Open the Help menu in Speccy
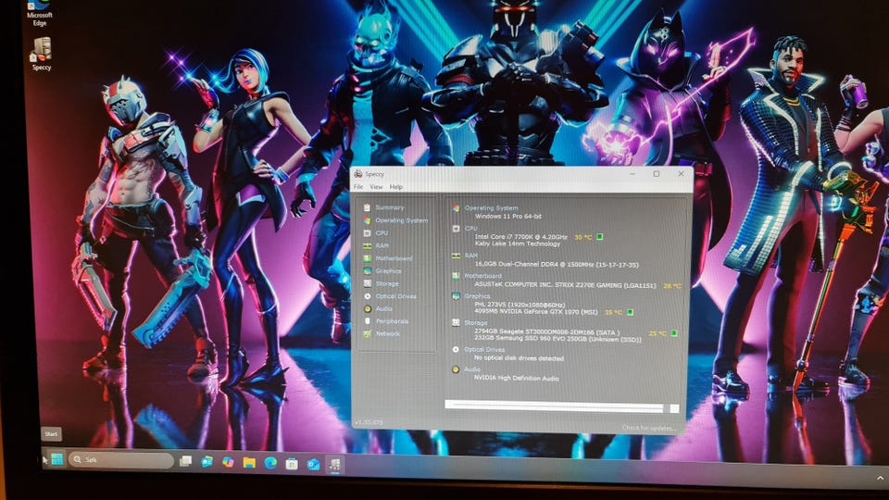The image size is (889, 500). coord(395,186)
